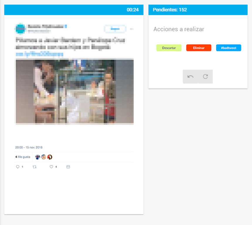Click the blurred Follow button on tweet
This screenshot has width=252, height=225.
click(115, 29)
